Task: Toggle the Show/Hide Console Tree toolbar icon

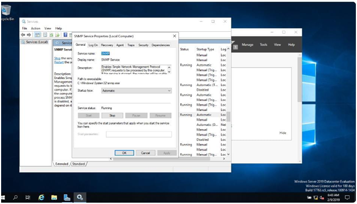Action: pyautogui.click(x=38, y=35)
